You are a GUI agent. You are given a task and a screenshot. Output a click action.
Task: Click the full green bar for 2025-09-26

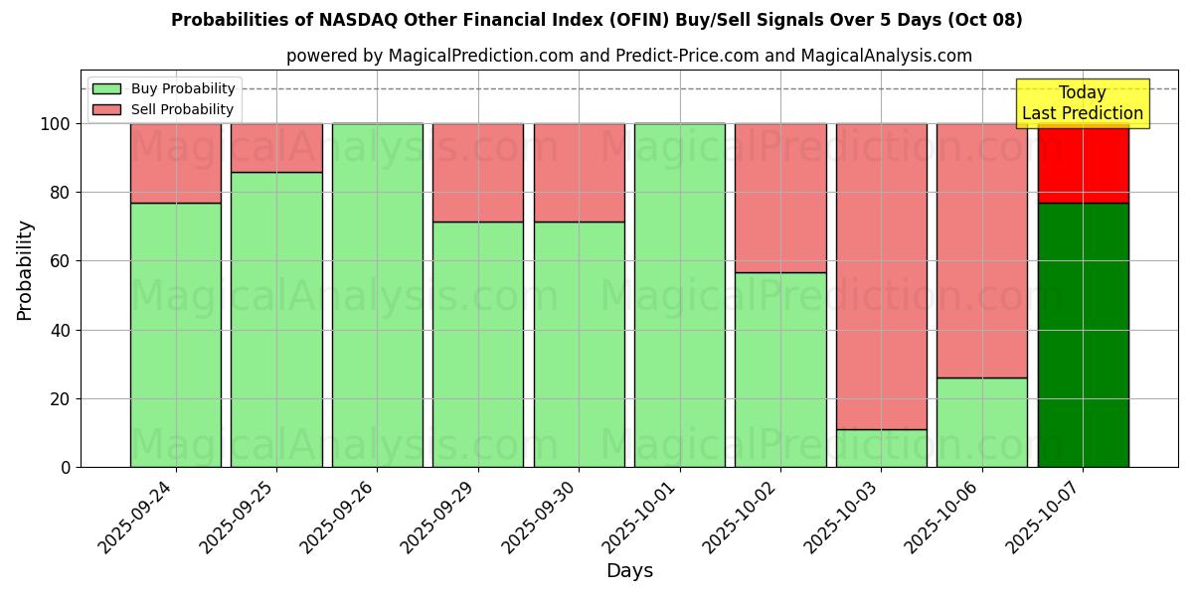click(x=378, y=295)
